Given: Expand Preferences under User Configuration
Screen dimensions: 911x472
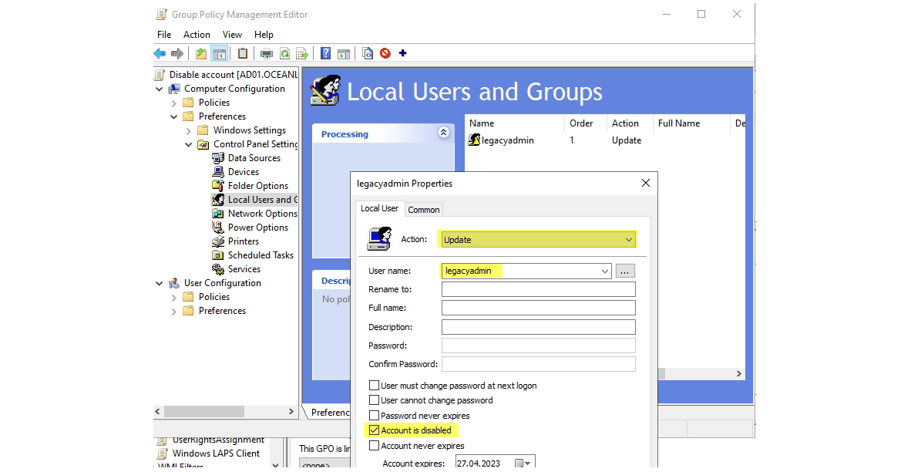Looking at the screenshot, I should point(173,311).
